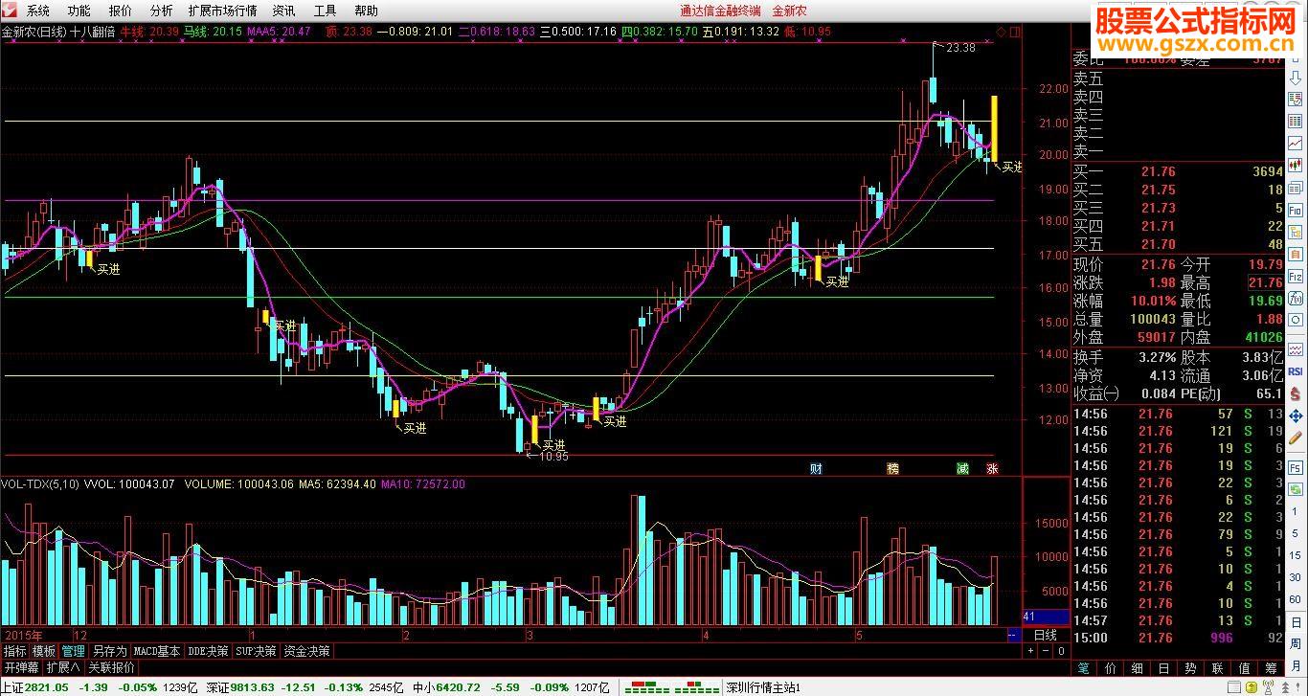The height and width of the screenshot is (696, 1308).
Task: Select the 60-minute period button
Action: [1296, 601]
